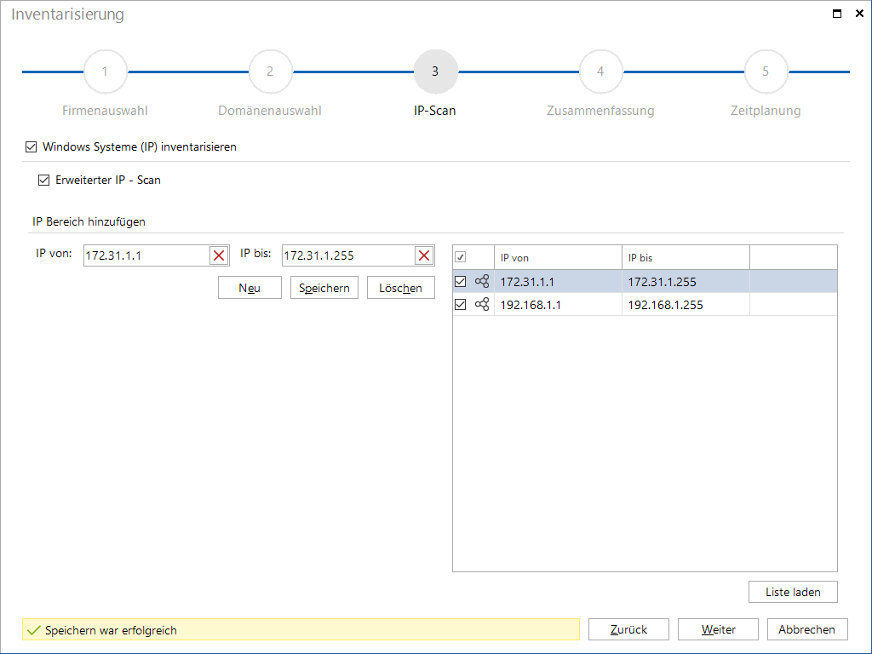
Task: Sort by IP bis column header
Action: pos(686,257)
